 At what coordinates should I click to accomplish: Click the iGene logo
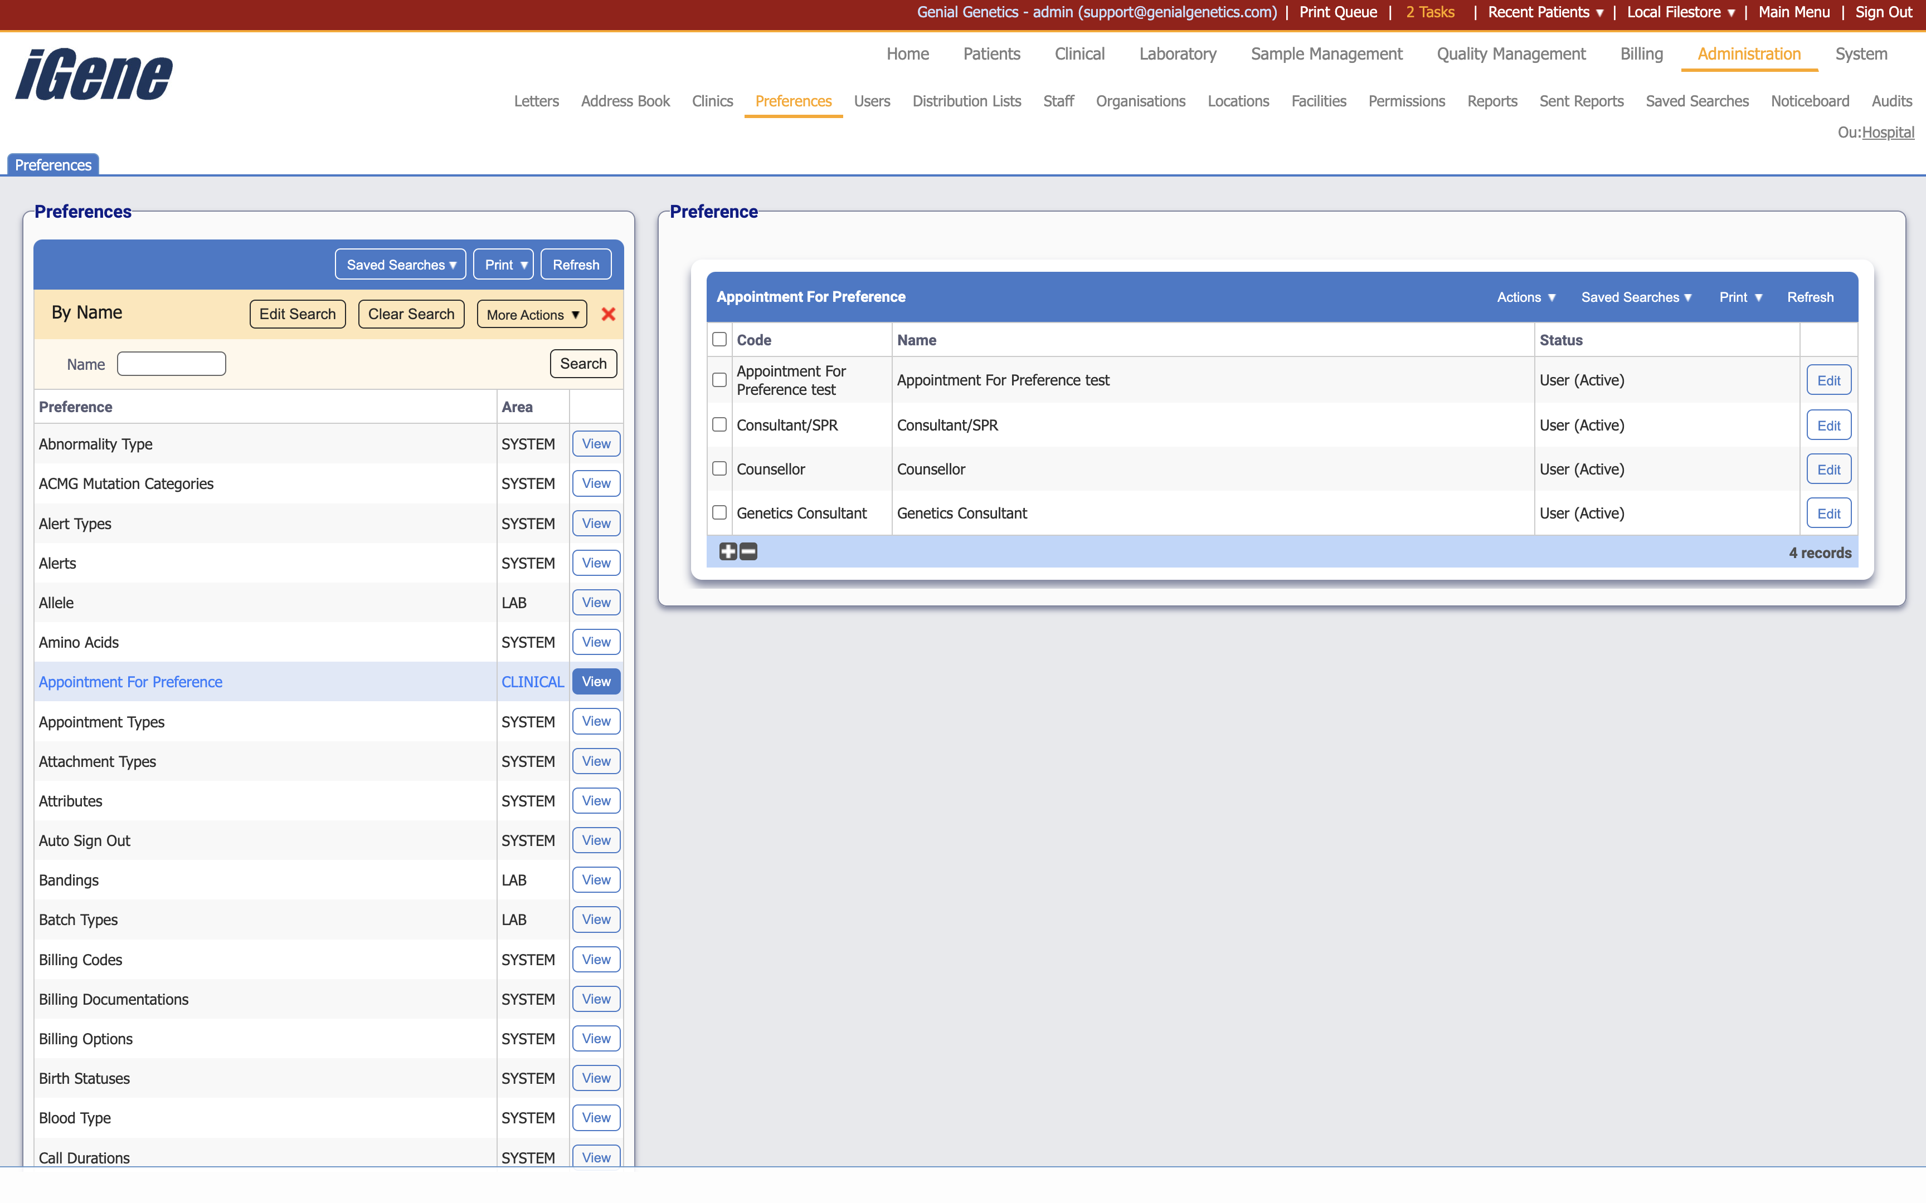(94, 75)
